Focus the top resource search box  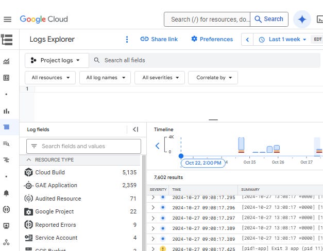click(x=207, y=20)
